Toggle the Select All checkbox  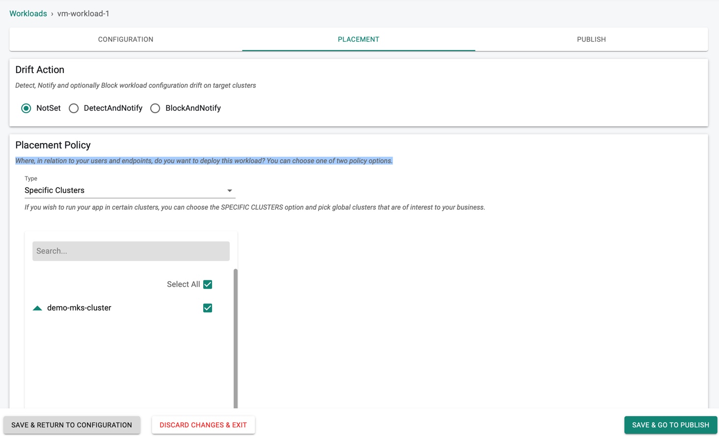point(208,284)
